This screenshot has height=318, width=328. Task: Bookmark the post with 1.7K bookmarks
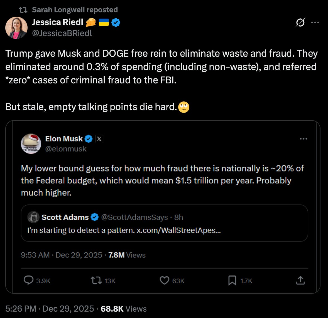232,280
